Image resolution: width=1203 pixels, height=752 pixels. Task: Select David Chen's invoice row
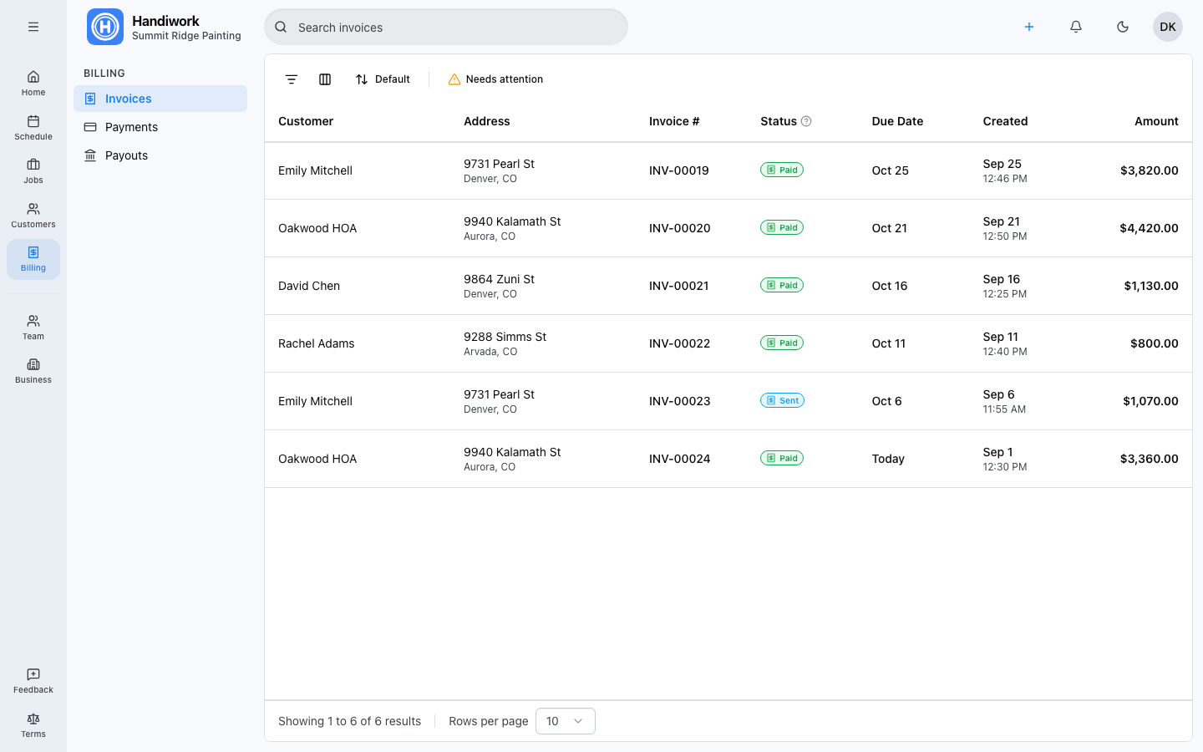click(728, 286)
